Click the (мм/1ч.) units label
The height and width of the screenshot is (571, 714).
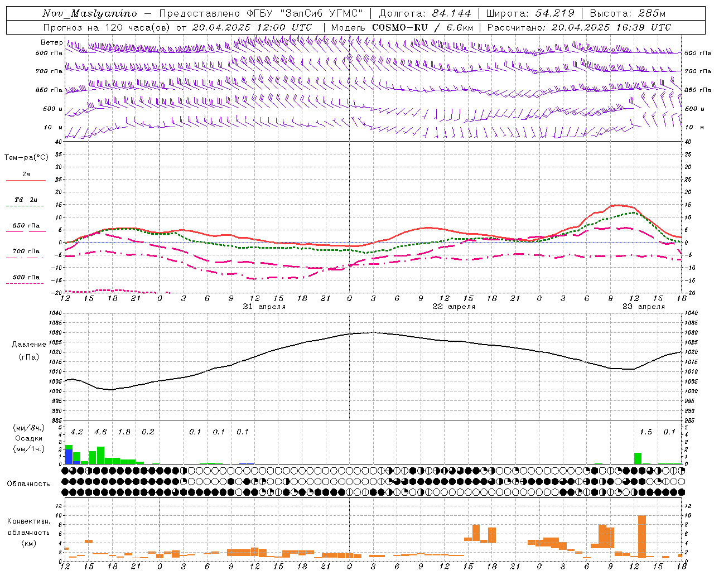tap(28, 449)
